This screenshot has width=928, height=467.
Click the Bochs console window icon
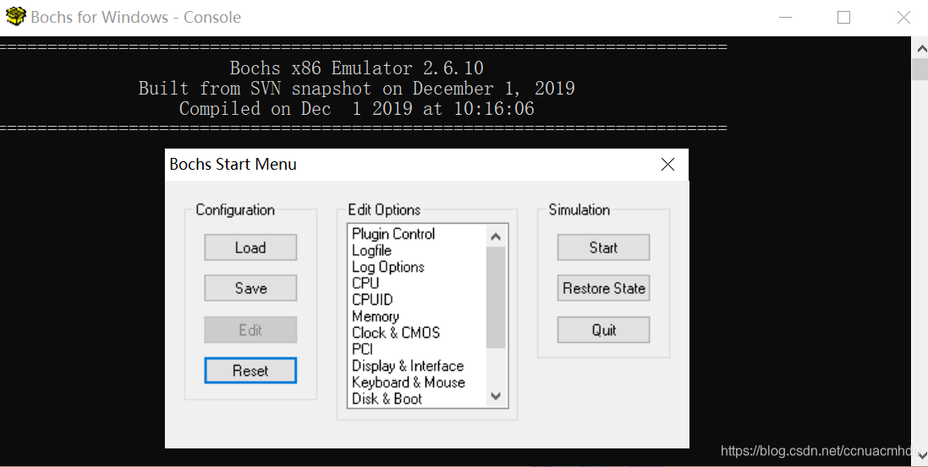(15, 17)
